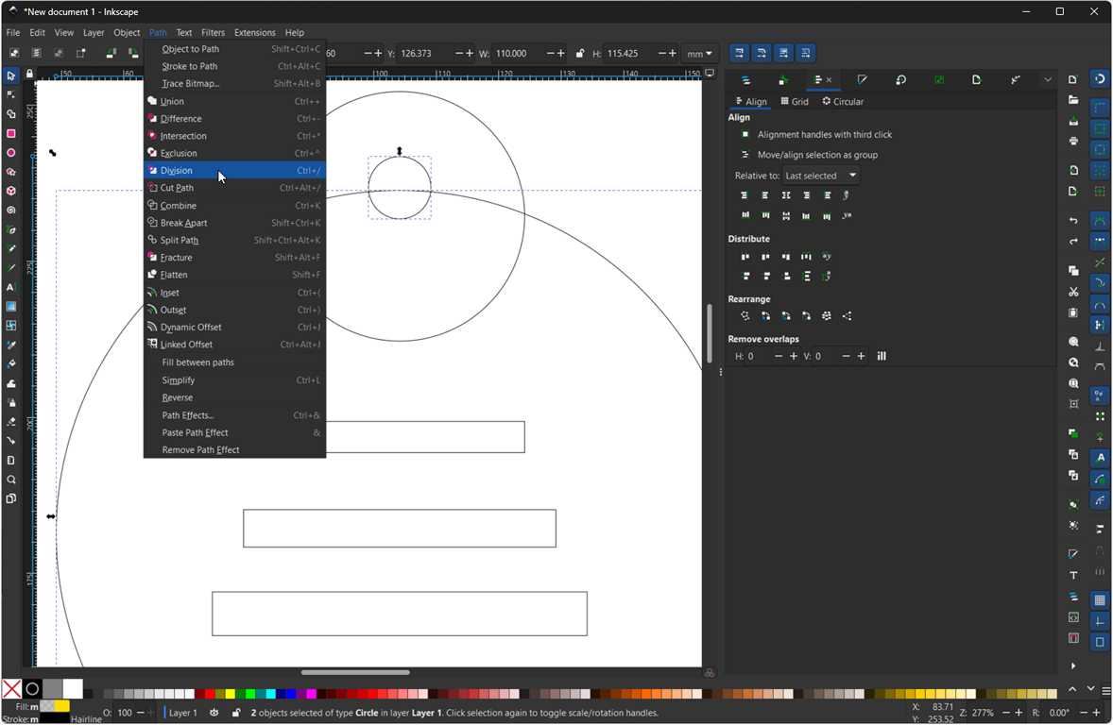The image size is (1113, 725).
Task: Switch to the Circular tab
Action: [x=843, y=101]
